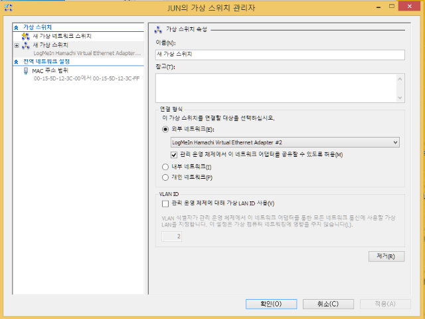Click the 가상 스위치 속성 header icon

(x=158, y=29)
